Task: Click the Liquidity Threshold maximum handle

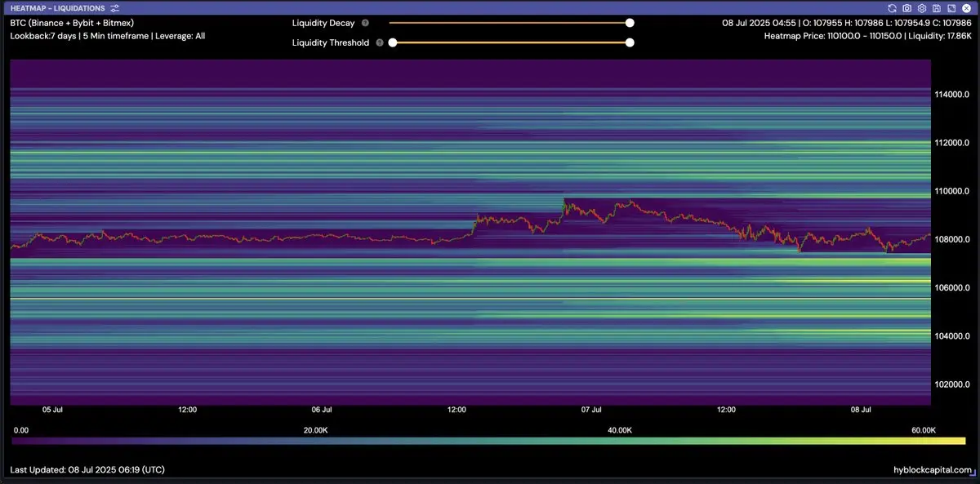Action: pyautogui.click(x=630, y=42)
